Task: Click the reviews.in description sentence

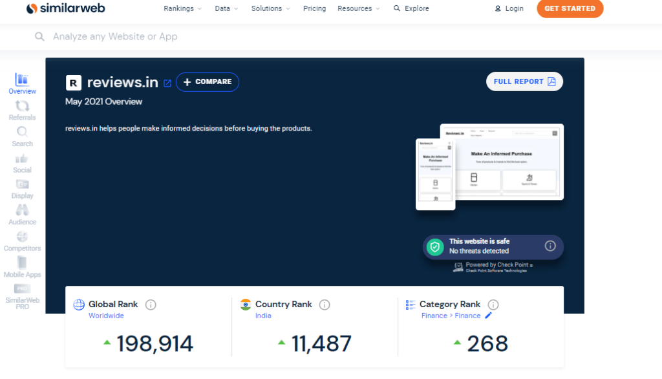Action: click(x=189, y=129)
